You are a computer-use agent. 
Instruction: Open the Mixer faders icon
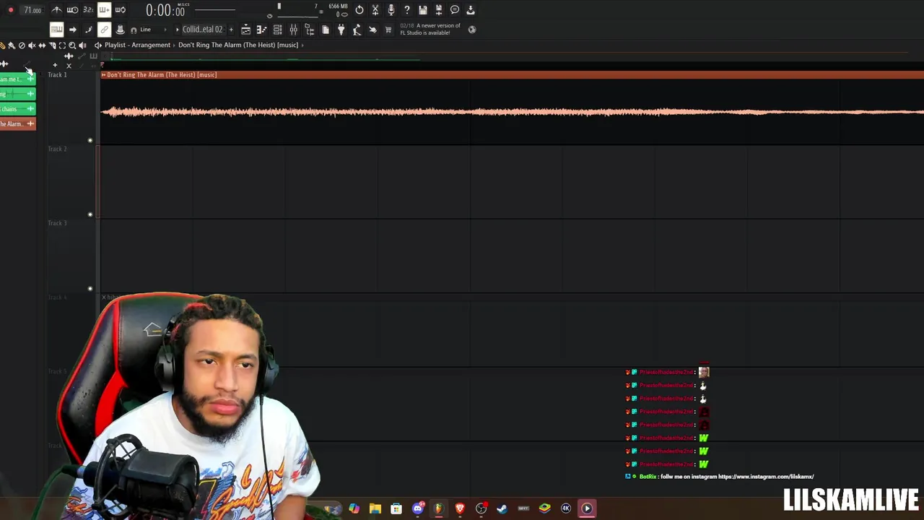coord(294,30)
